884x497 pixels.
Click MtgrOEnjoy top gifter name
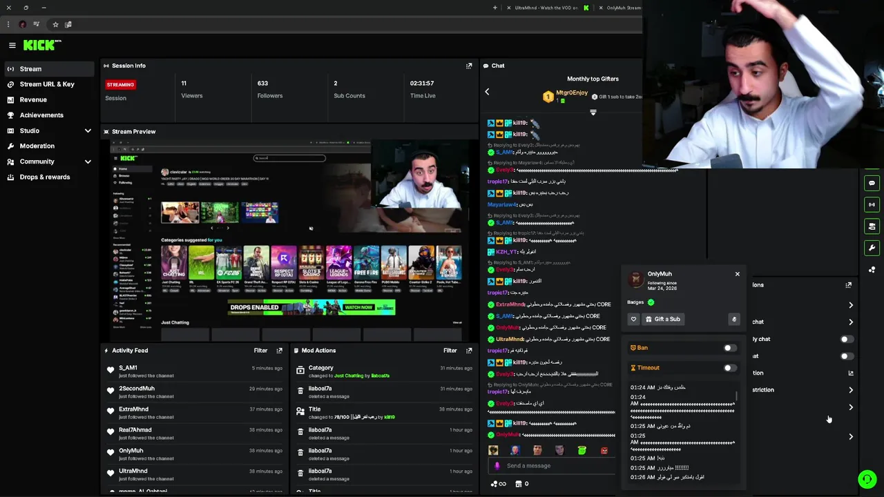572,92
